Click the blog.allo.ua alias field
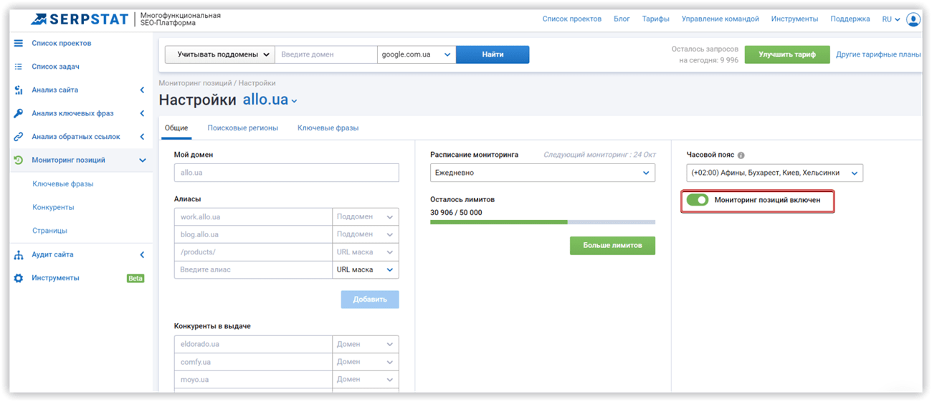The width and height of the screenshot is (932, 402). 253,234
